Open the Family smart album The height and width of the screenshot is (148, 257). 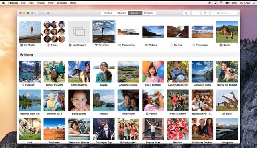tap(153, 100)
